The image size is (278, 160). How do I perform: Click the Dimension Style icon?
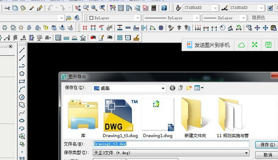click(x=224, y=8)
